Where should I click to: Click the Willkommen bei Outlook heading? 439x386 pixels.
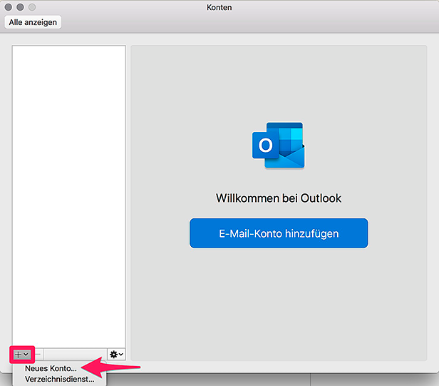[279, 198]
